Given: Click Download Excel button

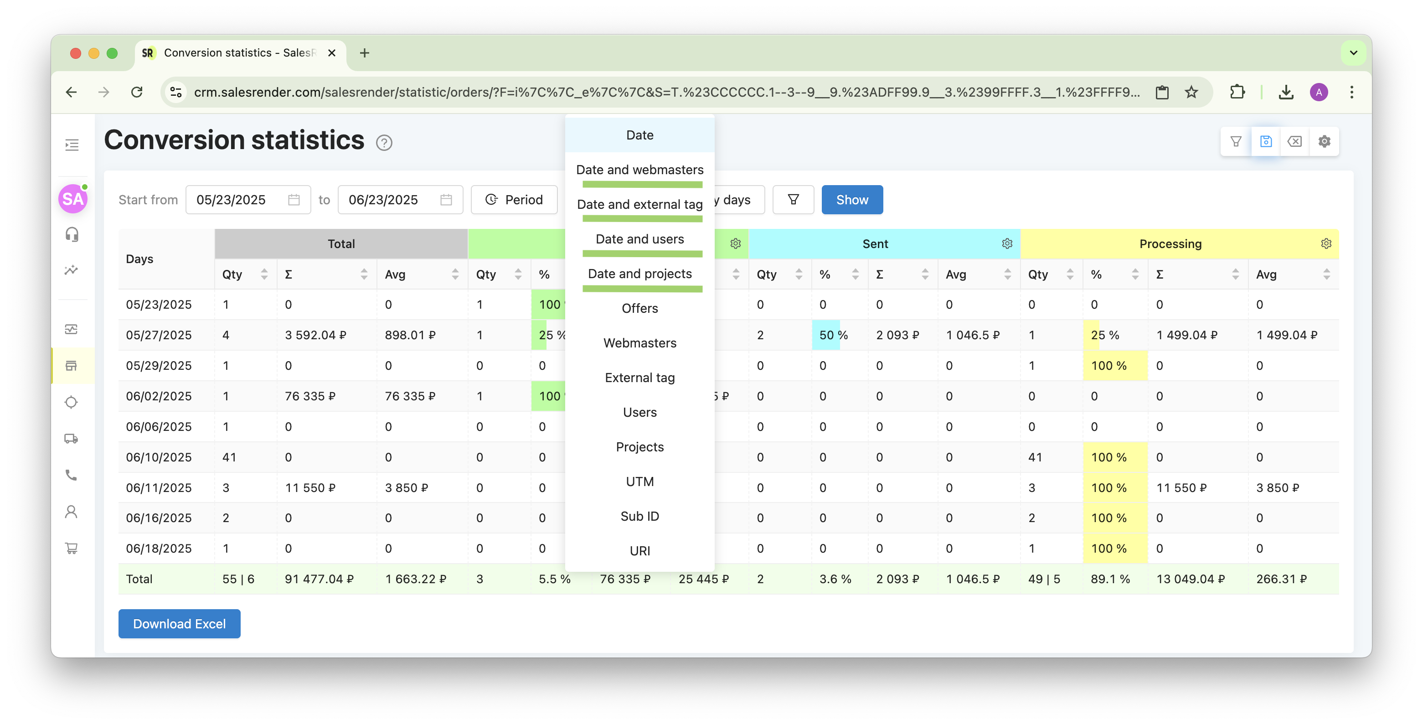Looking at the screenshot, I should click(179, 624).
